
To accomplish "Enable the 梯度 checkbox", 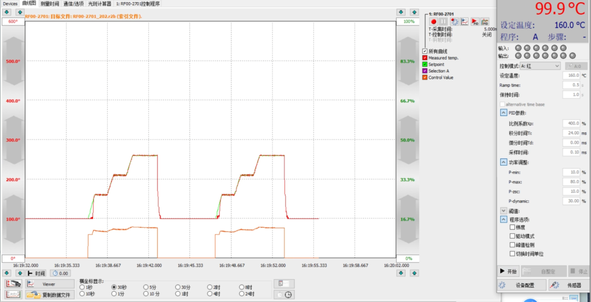I will point(512,227).
